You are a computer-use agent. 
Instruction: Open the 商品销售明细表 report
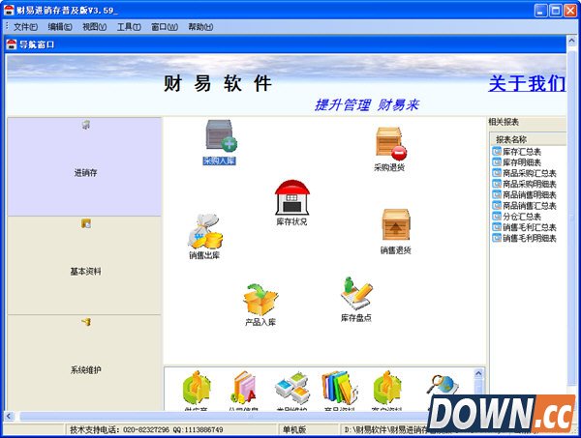coord(524,194)
